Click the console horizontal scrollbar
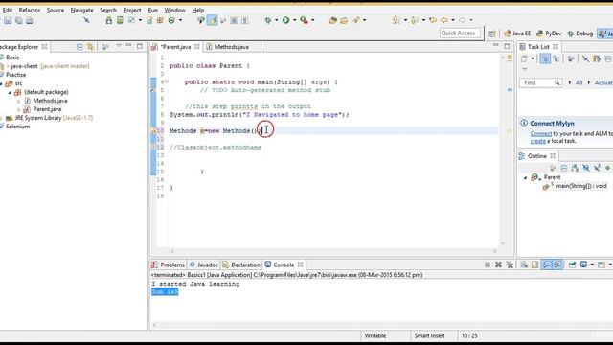The image size is (613, 345). (381, 325)
